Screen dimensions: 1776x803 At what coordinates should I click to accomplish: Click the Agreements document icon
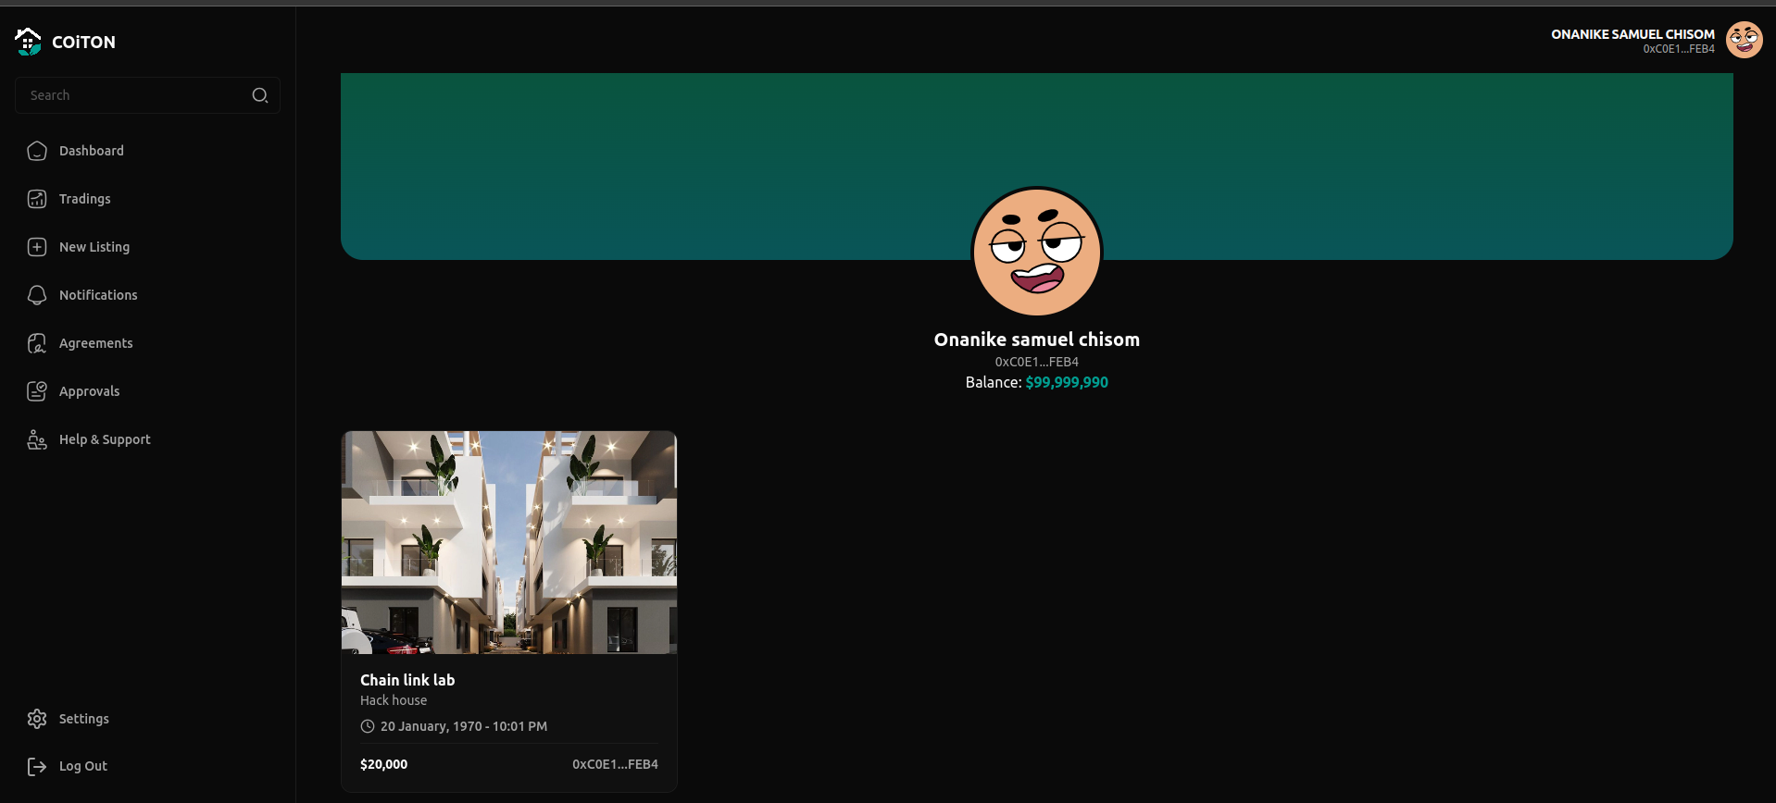coord(37,343)
